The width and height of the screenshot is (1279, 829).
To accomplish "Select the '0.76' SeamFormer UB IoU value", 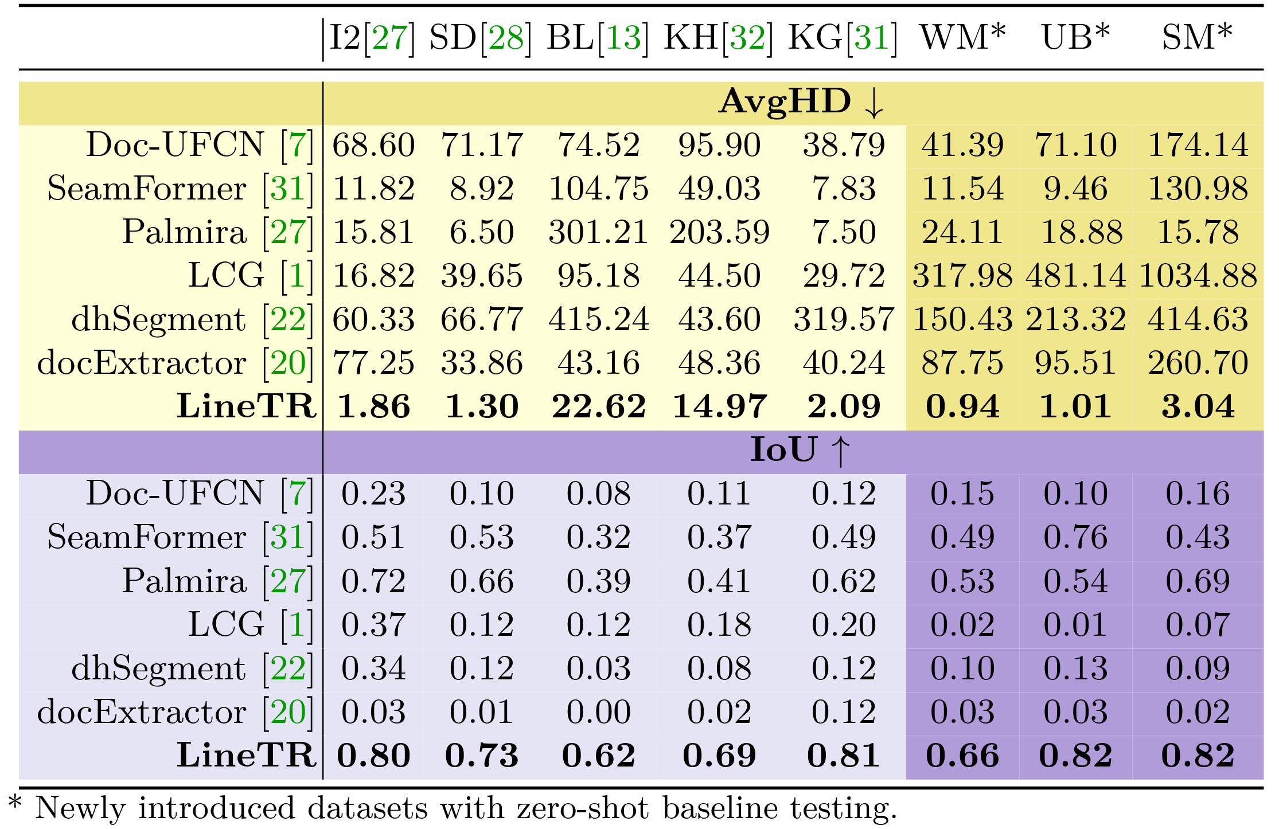I will coord(1076,538).
